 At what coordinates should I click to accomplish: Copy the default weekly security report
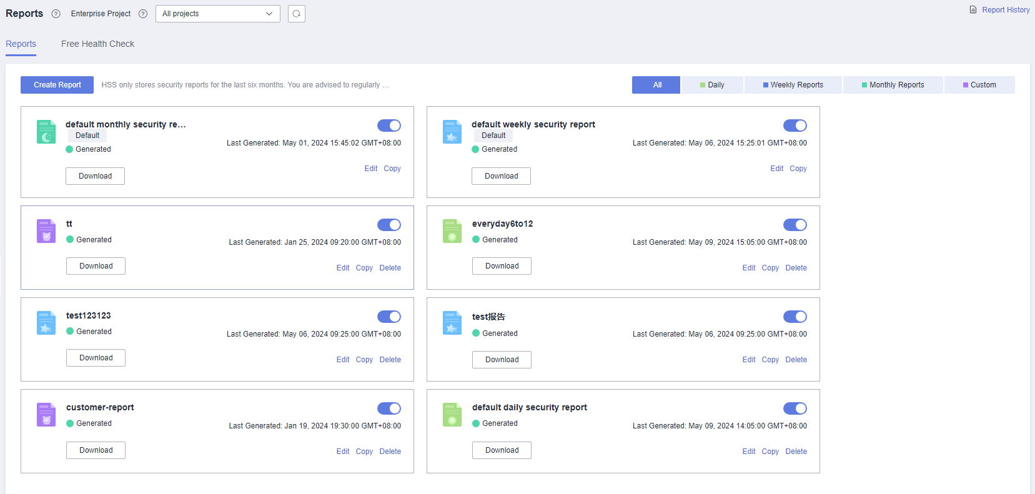(798, 169)
